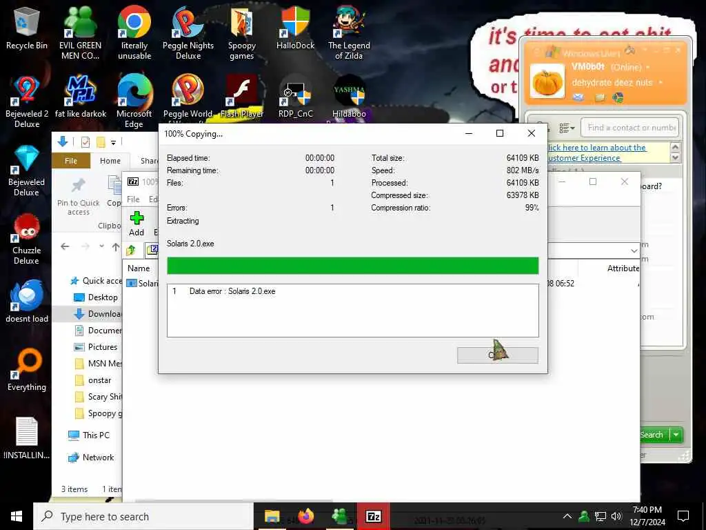Click the green extraction progress bar
The image size is (706, 530).
point(352,266)
